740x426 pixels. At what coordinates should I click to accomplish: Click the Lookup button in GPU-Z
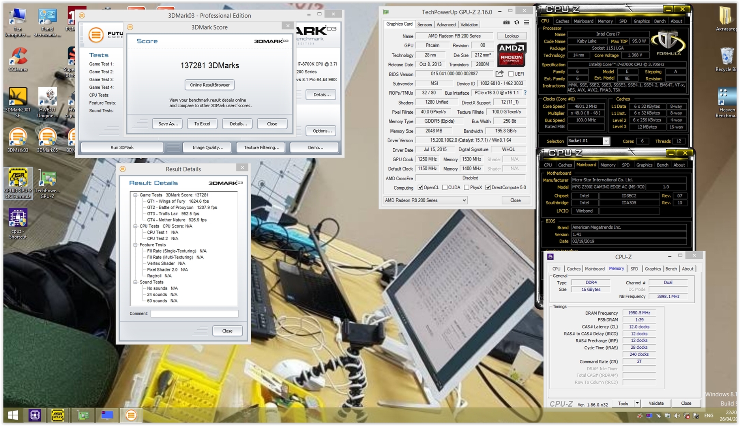point(511,36)
